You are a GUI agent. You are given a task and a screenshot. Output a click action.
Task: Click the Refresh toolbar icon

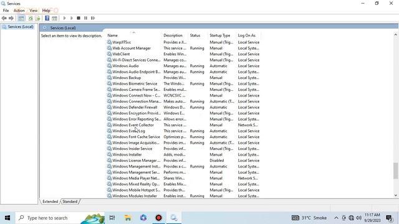tap(31, 18)
